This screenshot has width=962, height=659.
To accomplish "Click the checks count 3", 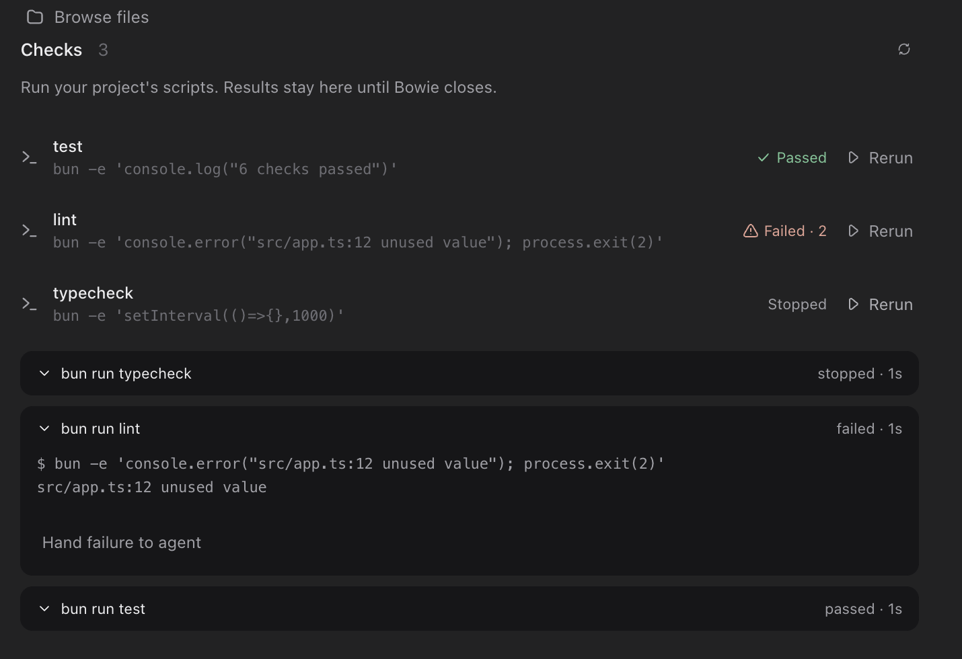I will [x=103, y=50].
